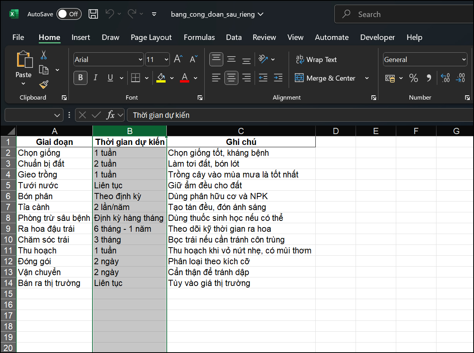Image resolution: width=474 pixels, height=353 pixels.
Task: Click the Cut scissors icon
Action: (x=44, y=55)
